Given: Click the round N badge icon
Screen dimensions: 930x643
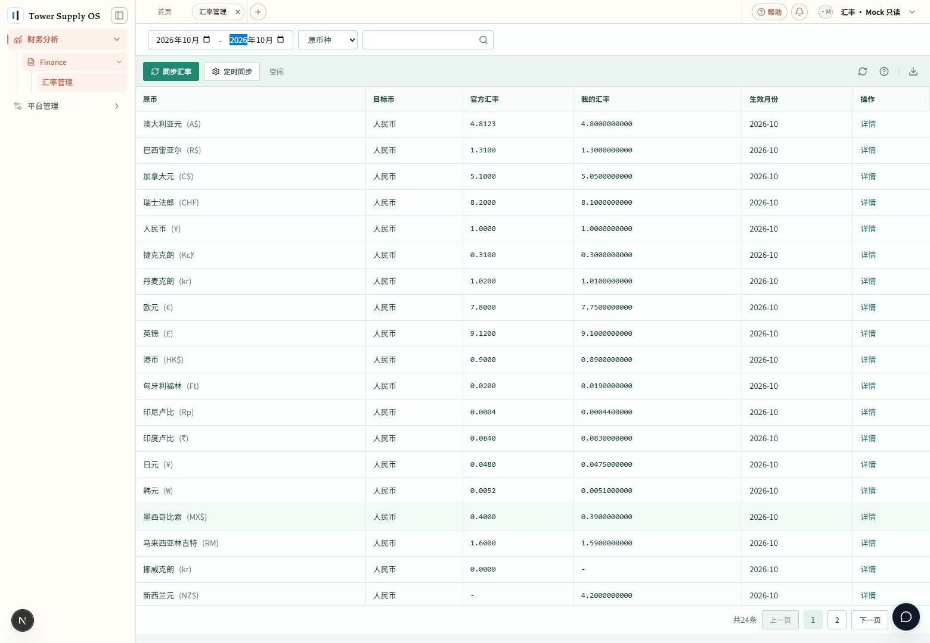Looking at the screenshot, I should pos(23,620).
